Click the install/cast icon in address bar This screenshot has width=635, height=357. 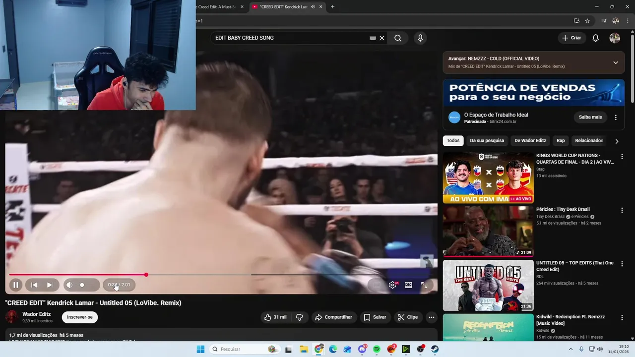point(576,21)
